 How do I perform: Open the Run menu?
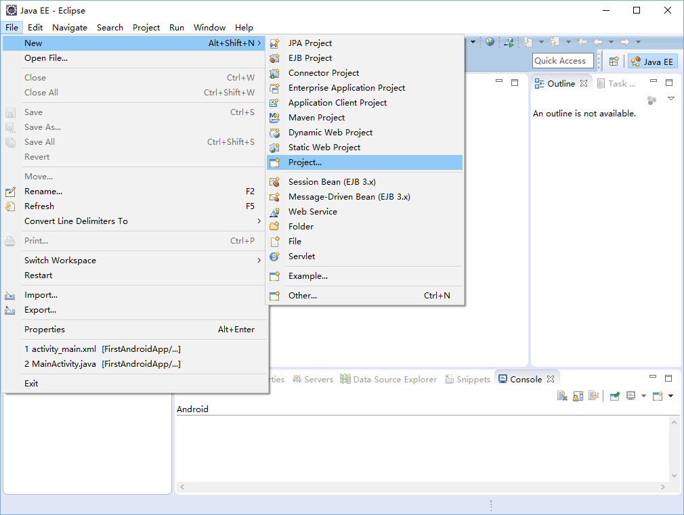click(177, 28)
